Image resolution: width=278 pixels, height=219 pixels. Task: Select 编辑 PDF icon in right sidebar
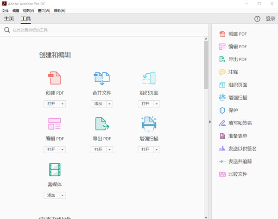coord(222,47)
